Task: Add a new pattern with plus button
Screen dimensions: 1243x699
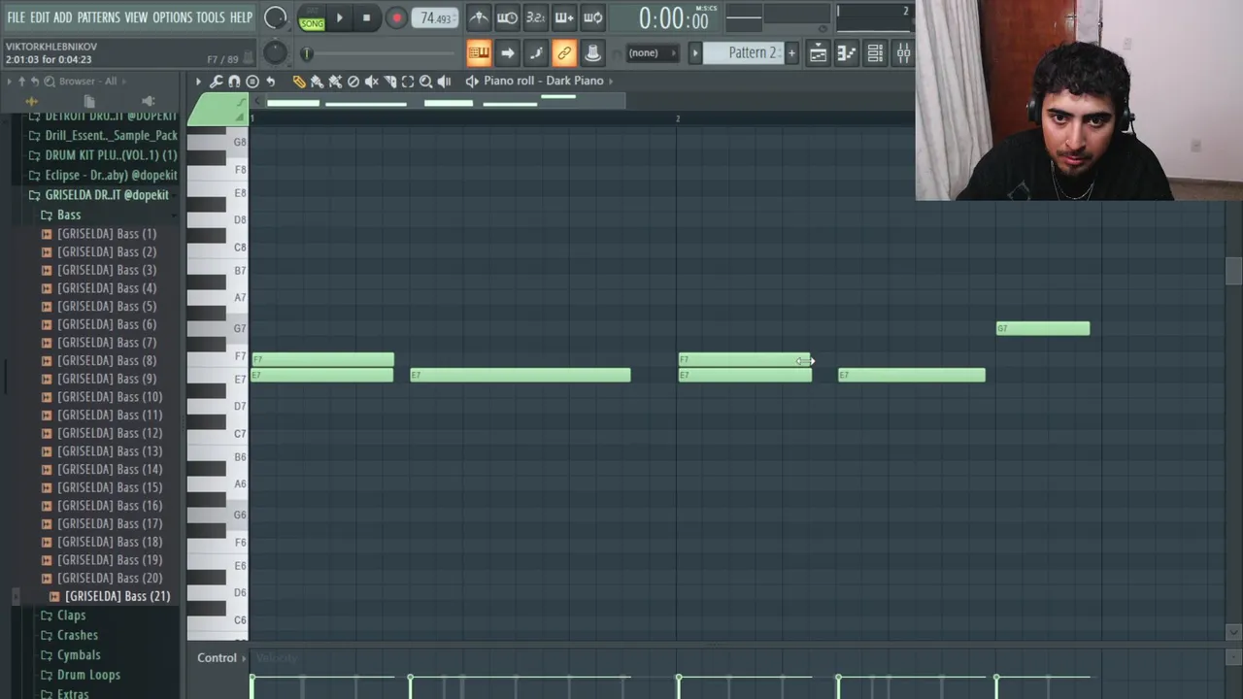Action: coord(792,53)
